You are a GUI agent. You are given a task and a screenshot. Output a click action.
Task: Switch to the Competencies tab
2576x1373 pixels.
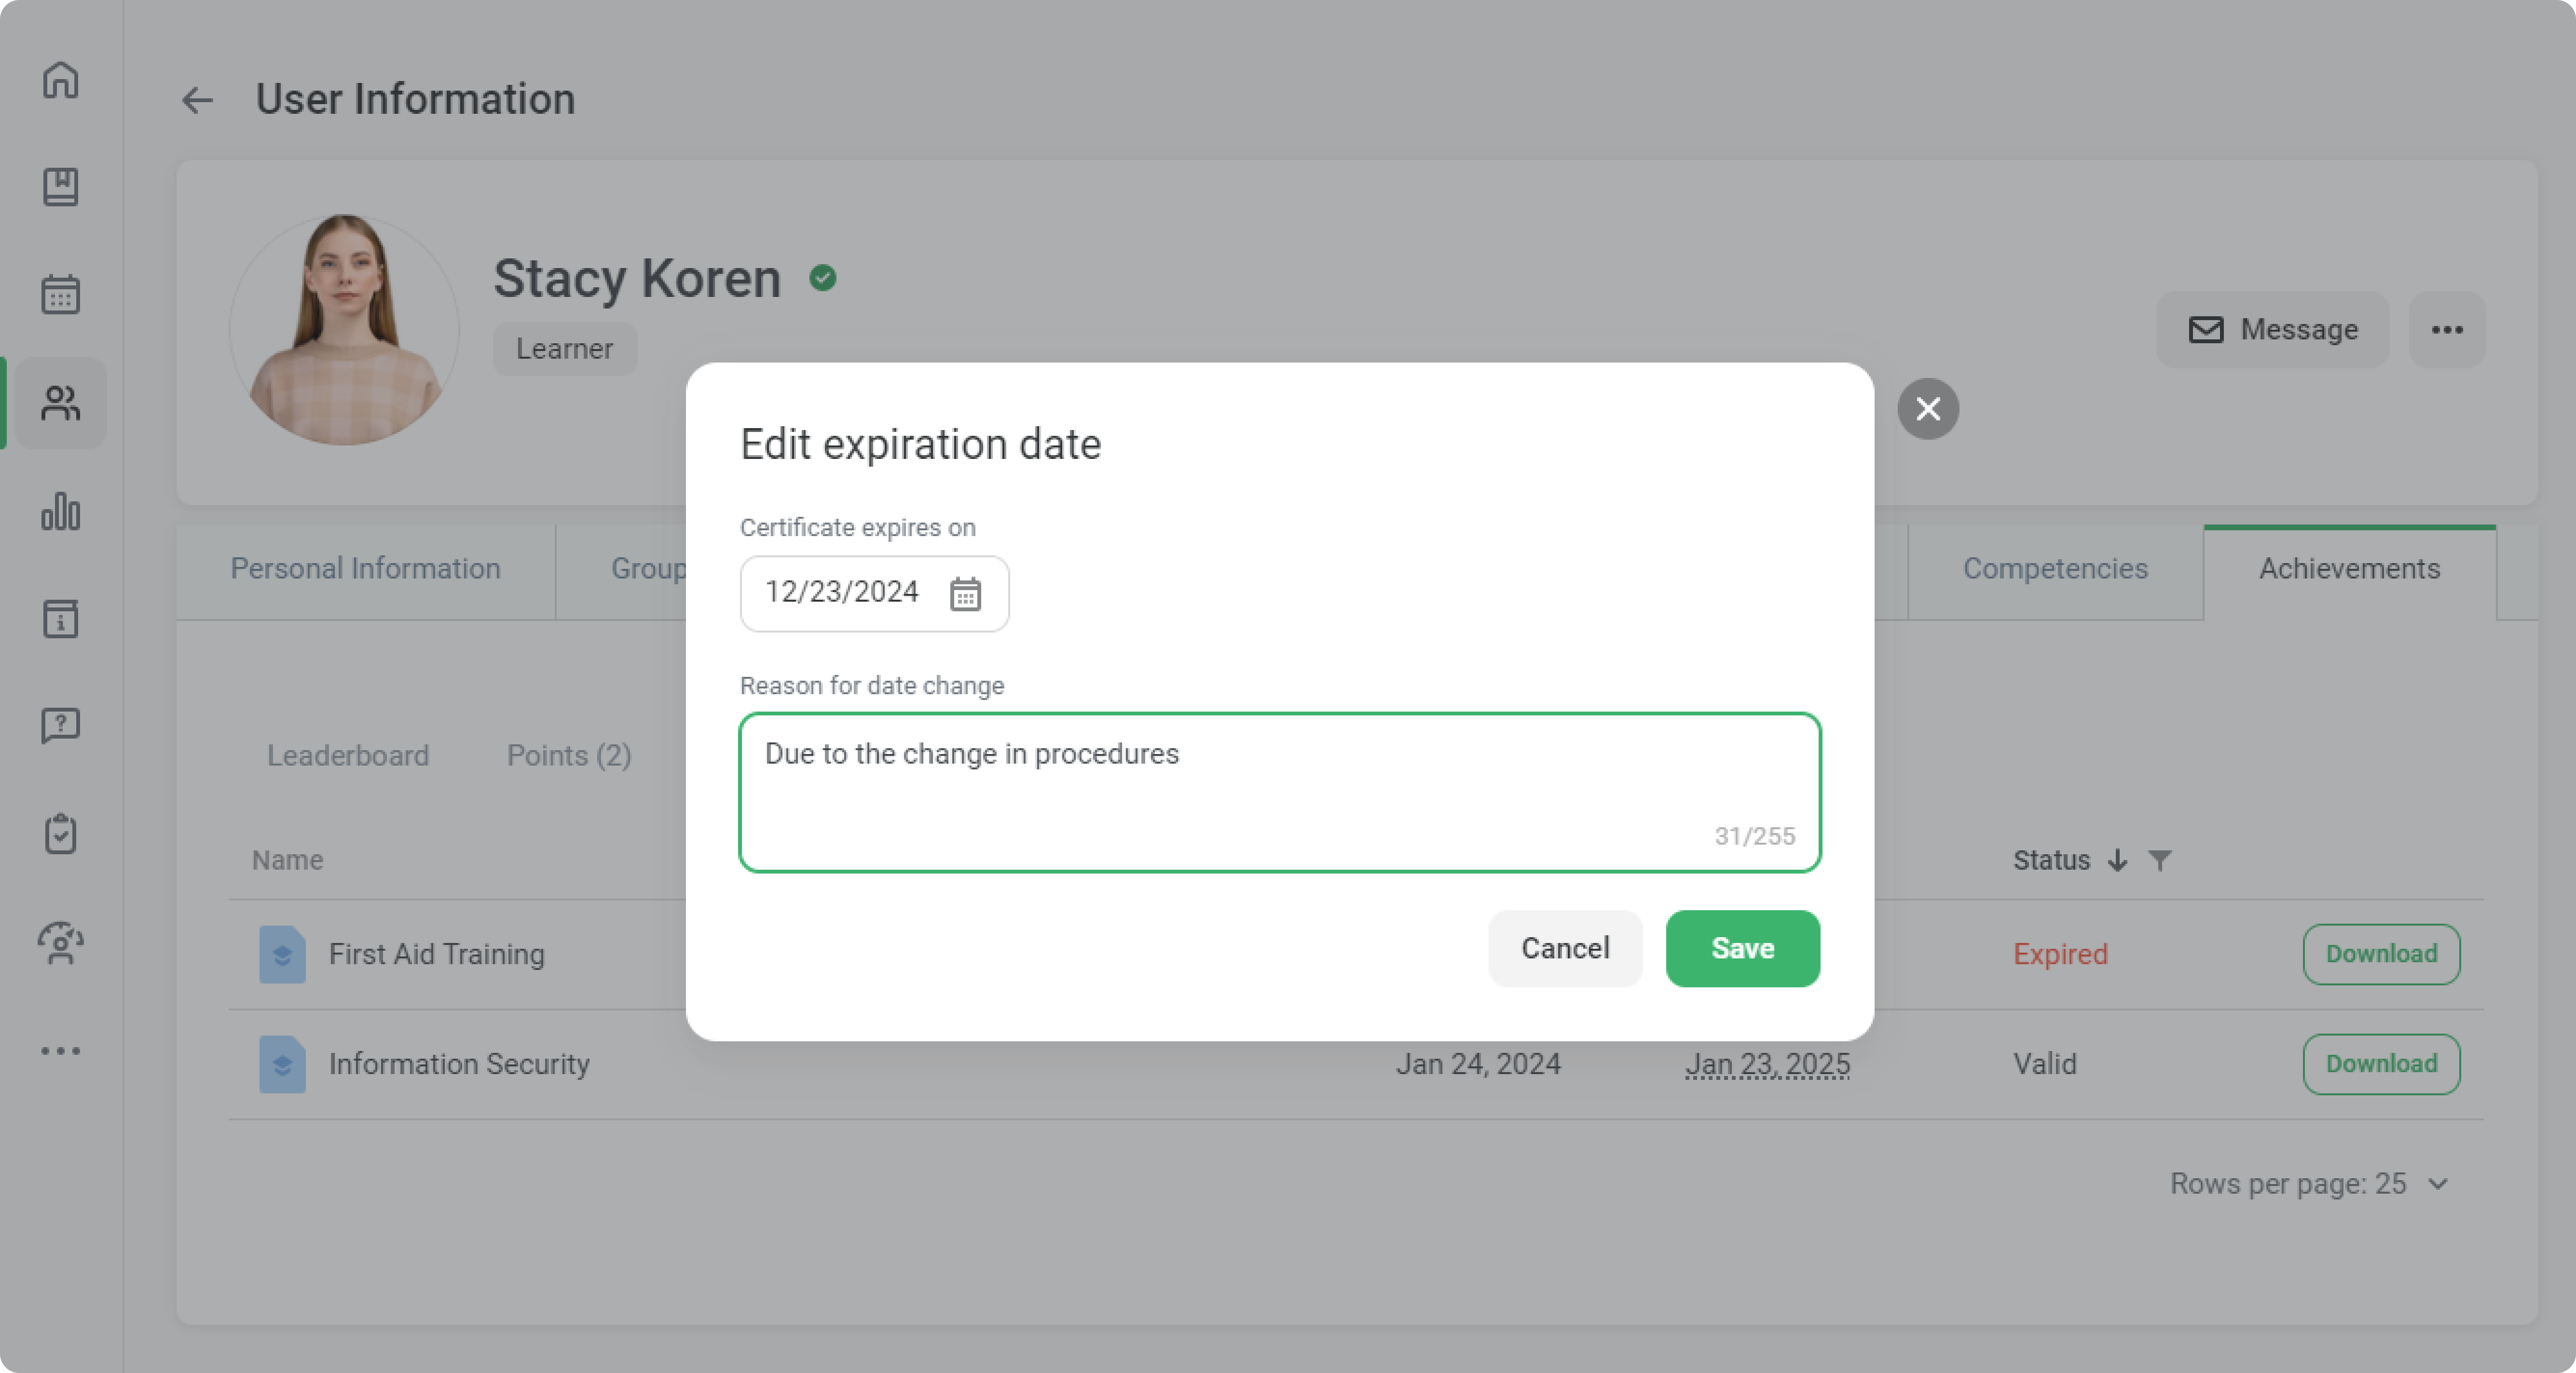[x=2055, y=568]
